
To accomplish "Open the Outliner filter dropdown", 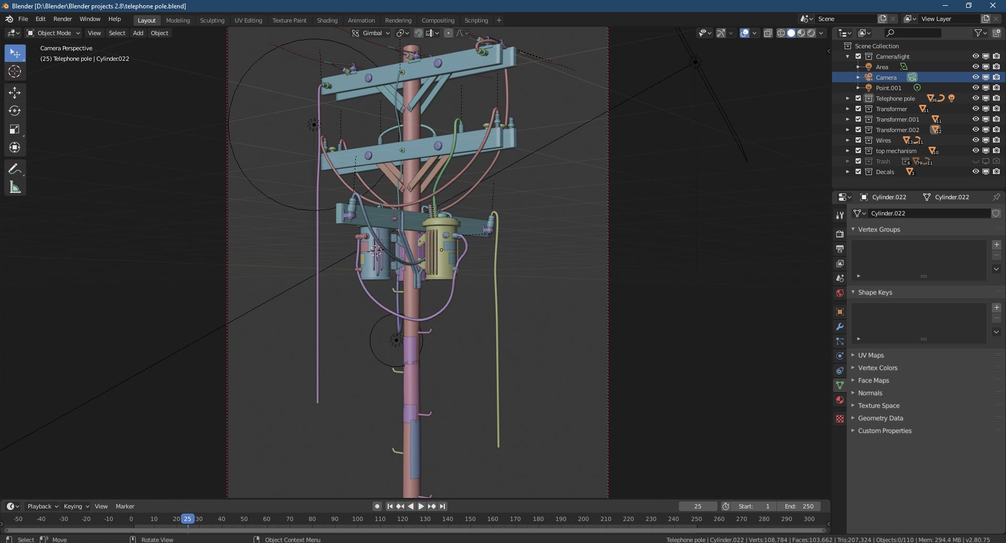I will (x=980, y=33).
